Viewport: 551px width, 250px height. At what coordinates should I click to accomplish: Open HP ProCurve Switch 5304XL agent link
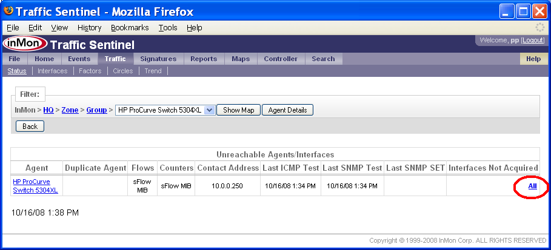[35, 186]
